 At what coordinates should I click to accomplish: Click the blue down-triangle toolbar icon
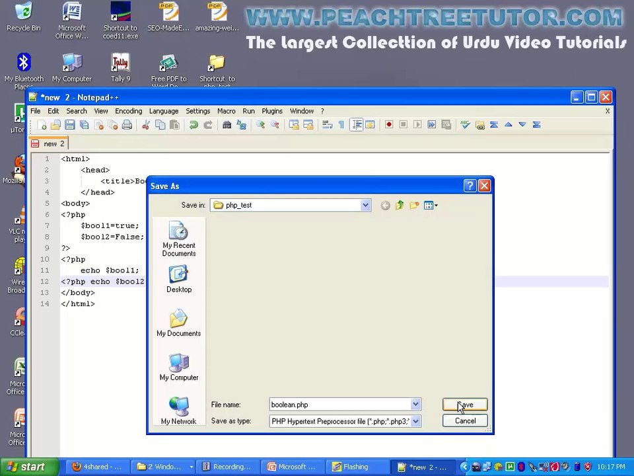tap(522, 125)
